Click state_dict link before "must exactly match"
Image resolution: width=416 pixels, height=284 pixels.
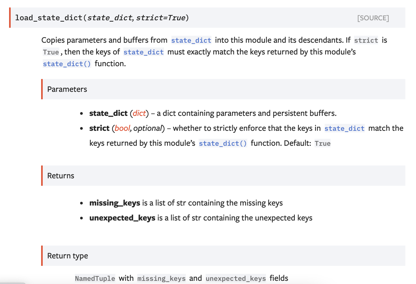[143, 52]
